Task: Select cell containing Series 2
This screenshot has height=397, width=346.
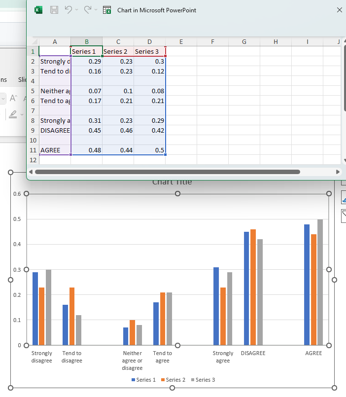Action: [118, 52]
